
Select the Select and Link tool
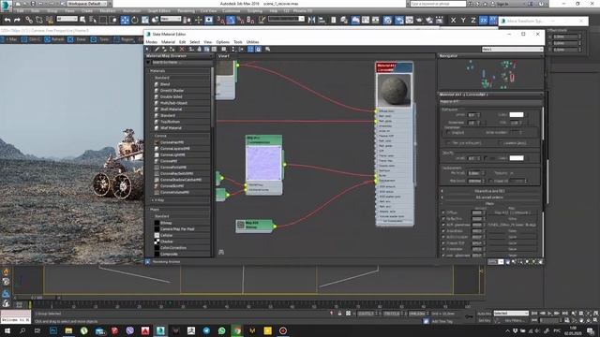pyautogui.click(x=29, y=20)
